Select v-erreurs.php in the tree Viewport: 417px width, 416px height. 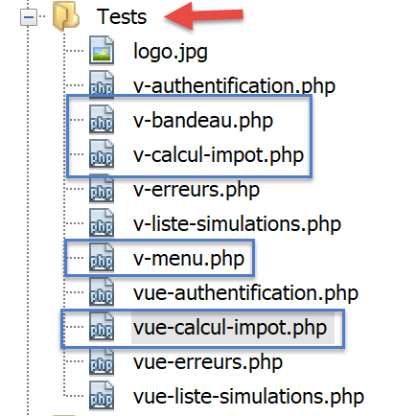197,190
